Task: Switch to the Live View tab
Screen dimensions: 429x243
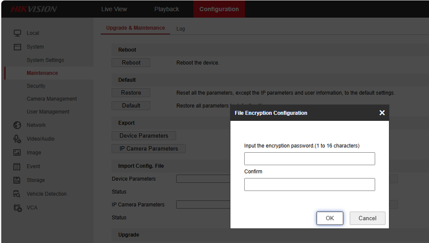Action: point(114,9)
